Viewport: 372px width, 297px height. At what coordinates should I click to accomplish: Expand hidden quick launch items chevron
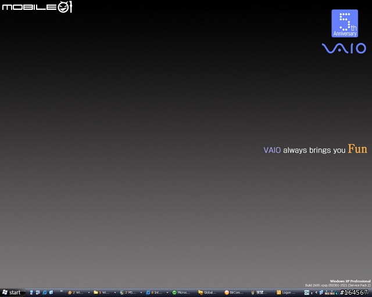click(61, 291)
